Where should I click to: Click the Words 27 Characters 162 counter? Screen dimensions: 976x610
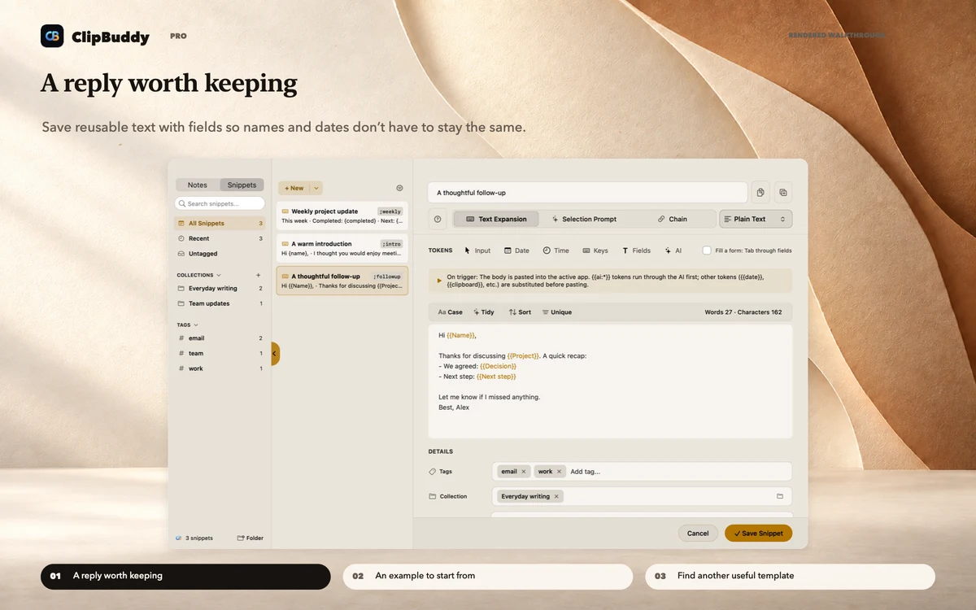743,312
